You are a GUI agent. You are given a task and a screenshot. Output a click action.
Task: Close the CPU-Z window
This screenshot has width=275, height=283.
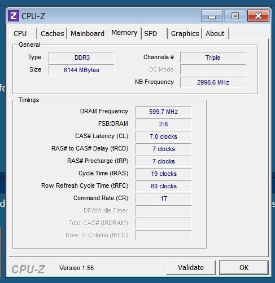tap(258, 16)
